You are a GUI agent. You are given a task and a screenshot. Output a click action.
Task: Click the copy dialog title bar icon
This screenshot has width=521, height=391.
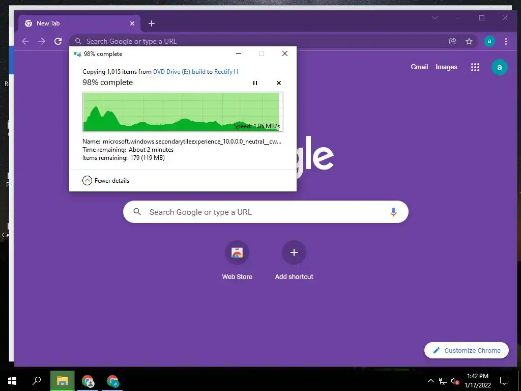[77, 54]
